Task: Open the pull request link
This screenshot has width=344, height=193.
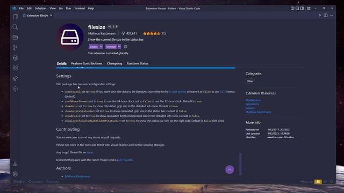Action: click(124, 160)
